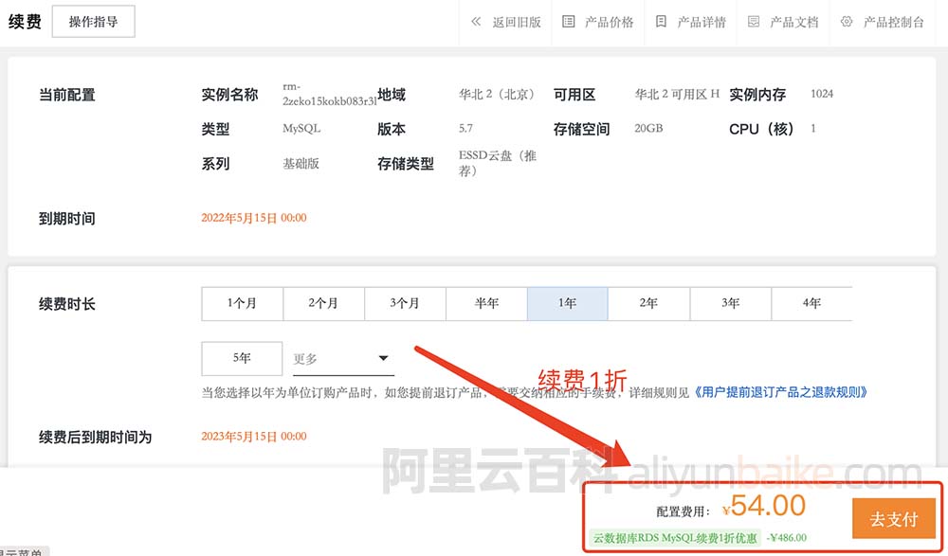The width and height of the screenshot is (948, 556).
Task: Click the green RDS MySQL 续费1折优惠 discount tag
Action: tap(674, 538)
